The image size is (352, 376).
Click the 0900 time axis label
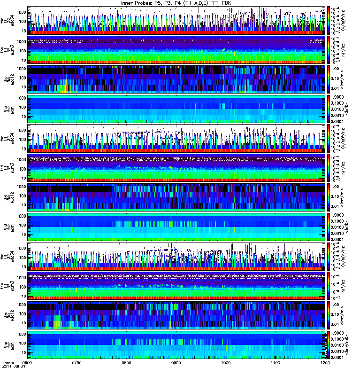coord(176,362)
